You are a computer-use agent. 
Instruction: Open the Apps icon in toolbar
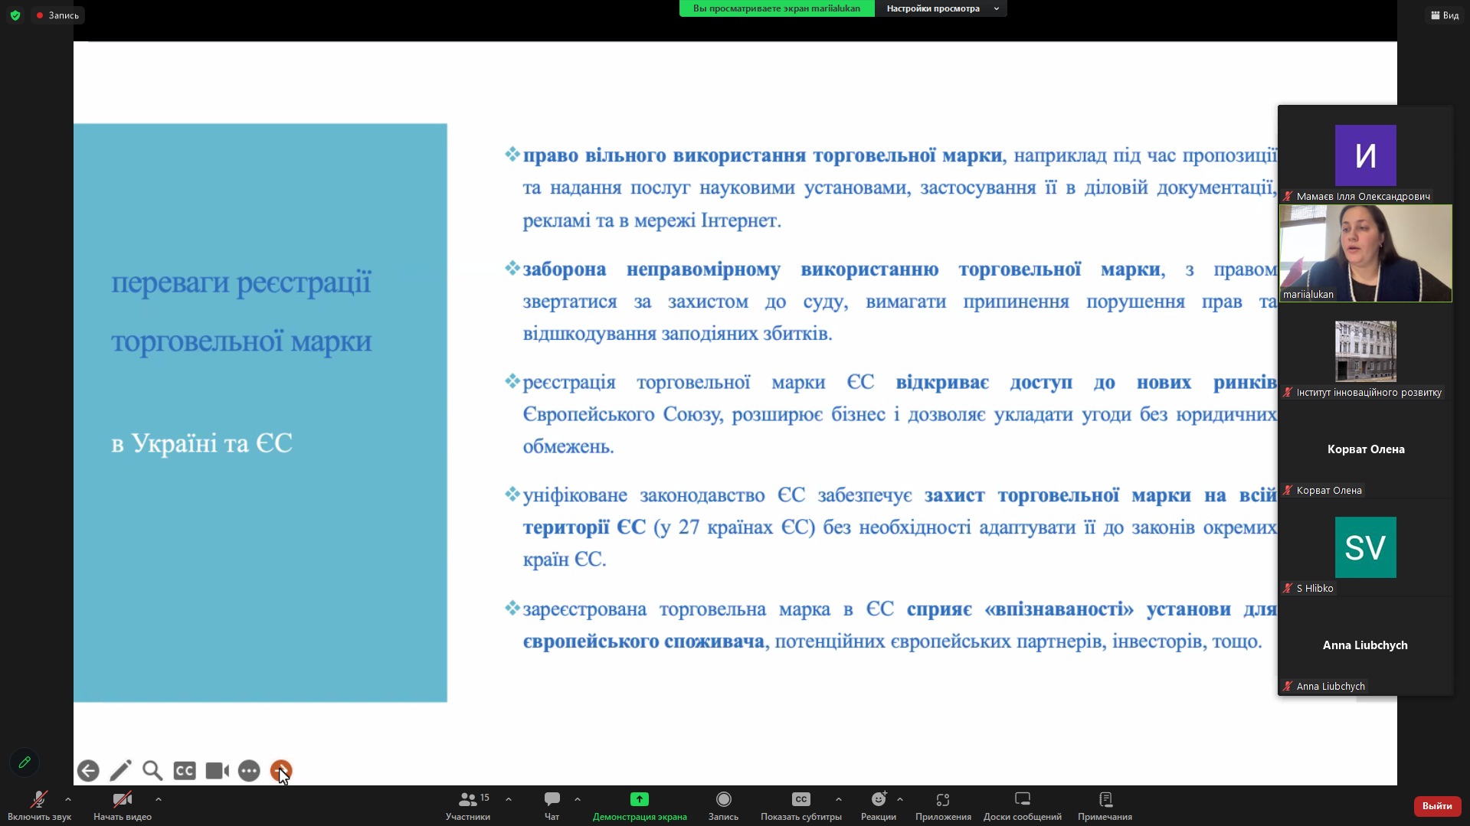click(943, 799)
